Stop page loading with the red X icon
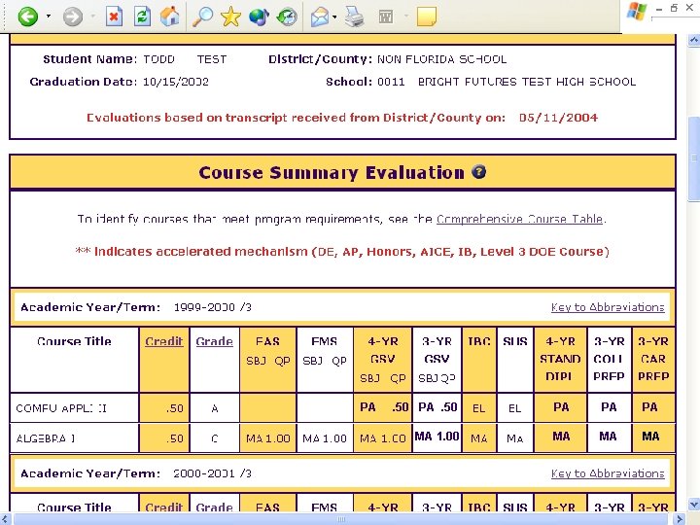 click(114, 17)
